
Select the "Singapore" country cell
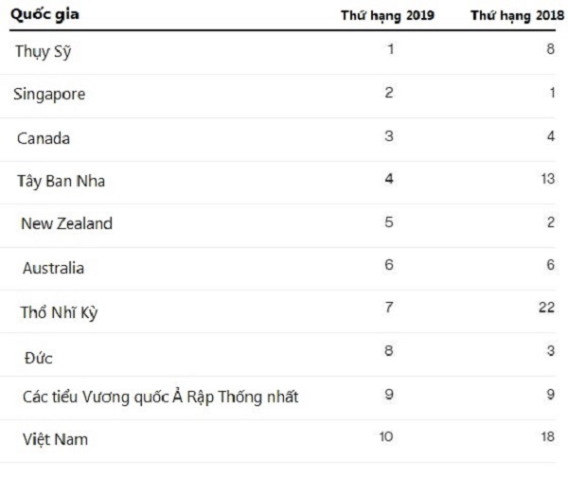pos(49,95)
